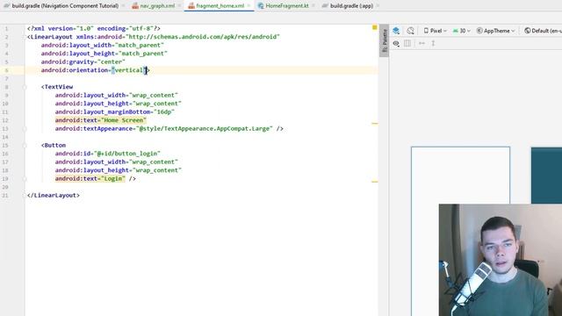Click warning stripe mark beside Home Screen line

tap(375, 123)
